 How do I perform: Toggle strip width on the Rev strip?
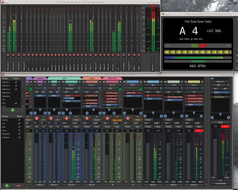[x=145, y=82]
